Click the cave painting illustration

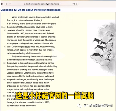(101, 48)
